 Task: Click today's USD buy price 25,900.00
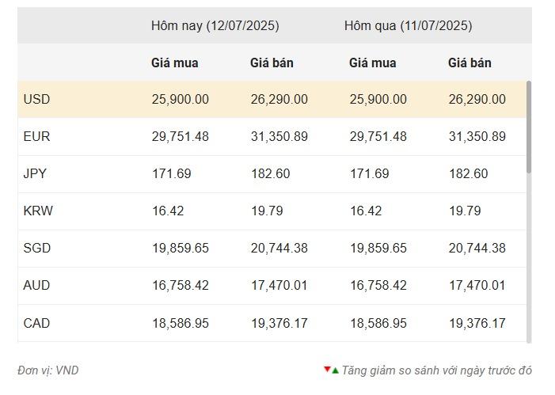[x=181, y=99]
